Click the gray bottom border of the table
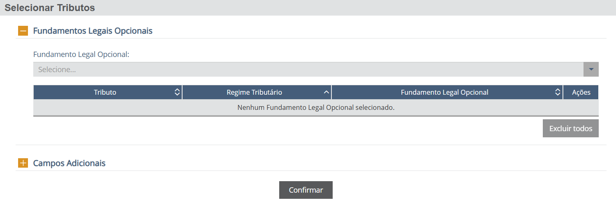The image size is (616, 207). (x=316, y=116)
